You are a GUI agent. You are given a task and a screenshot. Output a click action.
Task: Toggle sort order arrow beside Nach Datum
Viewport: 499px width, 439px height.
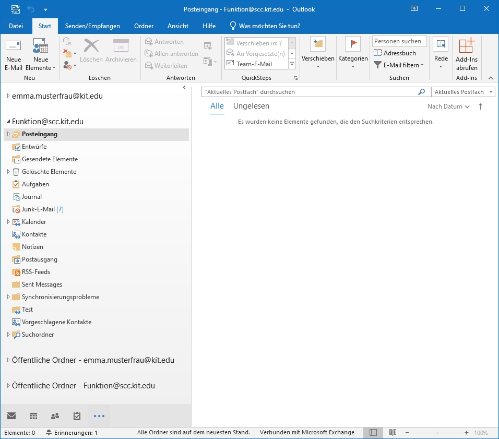[480, 106]
